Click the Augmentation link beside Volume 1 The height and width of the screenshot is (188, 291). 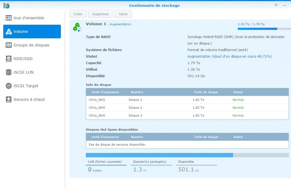120,24
